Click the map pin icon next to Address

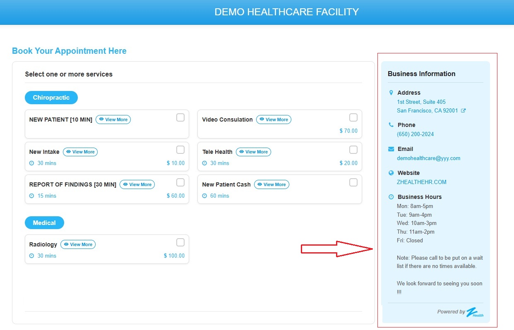(391, 93)
